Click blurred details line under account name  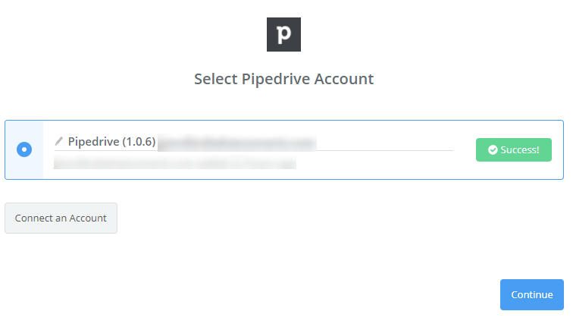click(174, 162)
